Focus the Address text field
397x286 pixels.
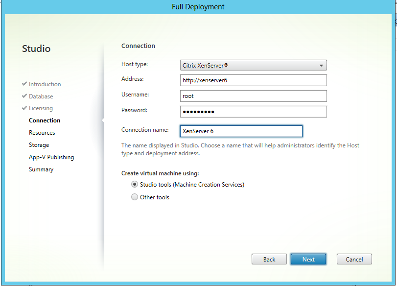coord(253,80)
